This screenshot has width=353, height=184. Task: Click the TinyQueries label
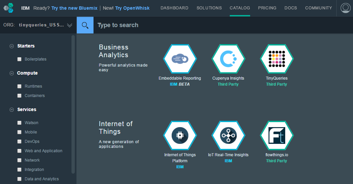tap(277, 78)
